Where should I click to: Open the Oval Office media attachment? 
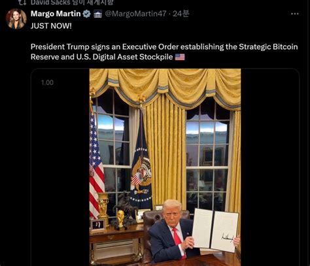[x=165, y=167]
